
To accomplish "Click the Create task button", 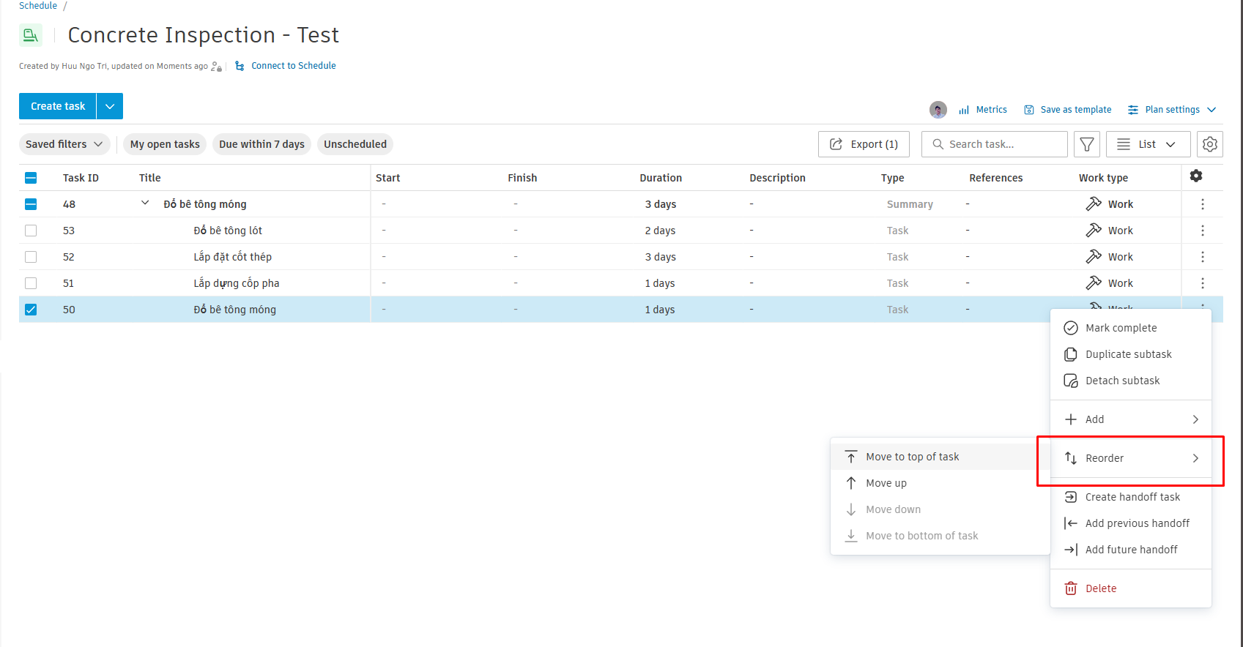I will [x=58, y=106].
